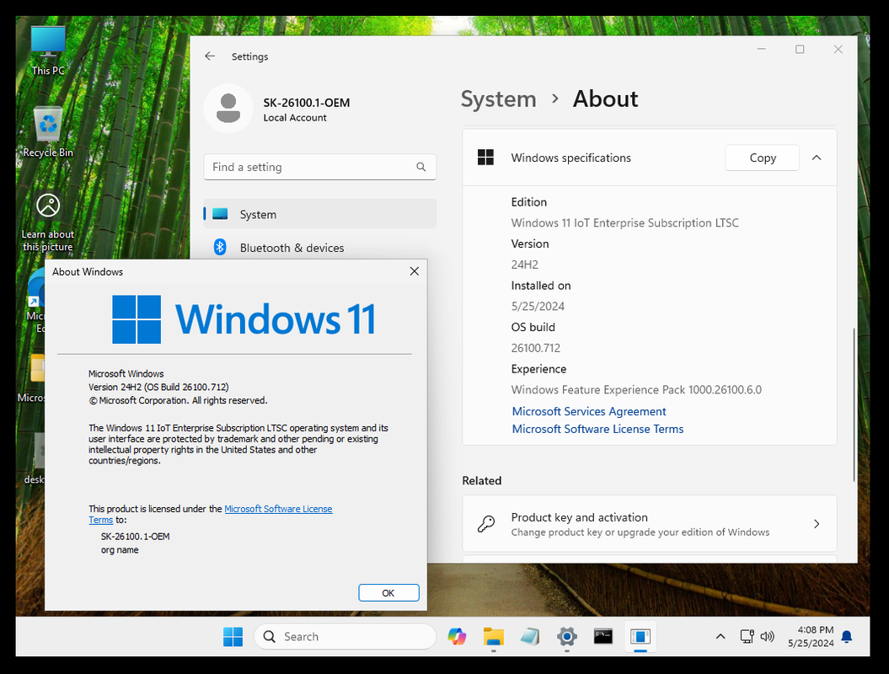Select This PC desktop icon
The image size is (889, 674).
tap(48, 51)
